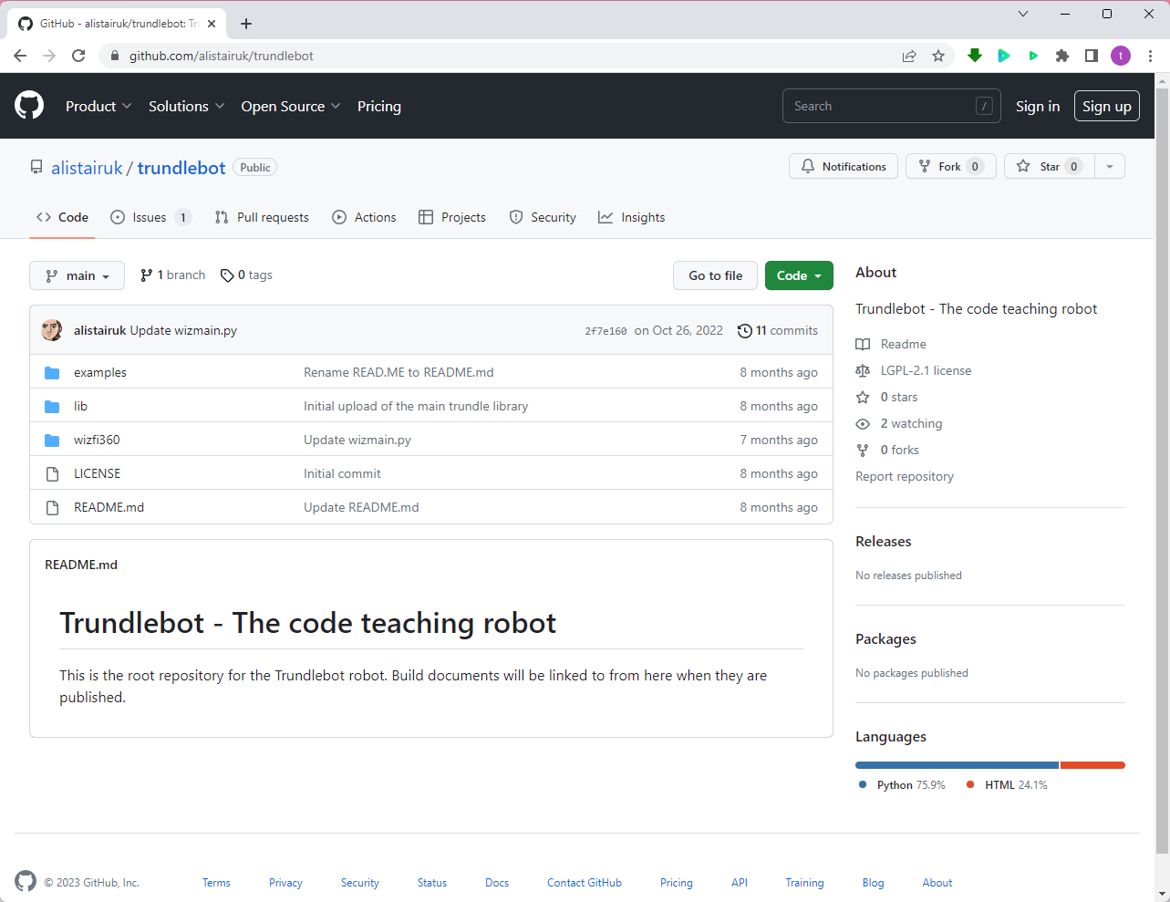This screenshot has height=902, width=1170.
Task: Expand the star lists dropdown arrow
Action: click(x=1110, y=166)
